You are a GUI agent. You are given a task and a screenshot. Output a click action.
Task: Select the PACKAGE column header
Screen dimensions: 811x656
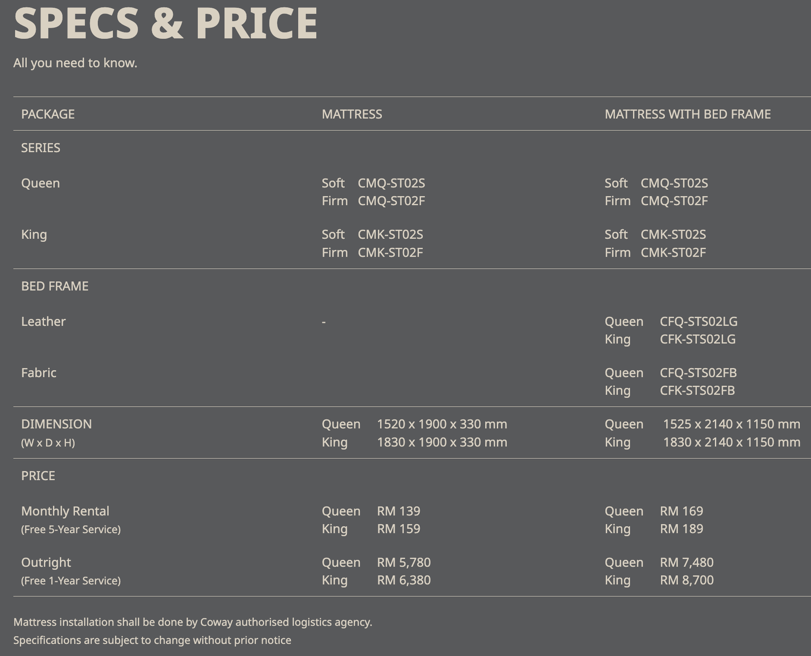[x=48, y=114]
